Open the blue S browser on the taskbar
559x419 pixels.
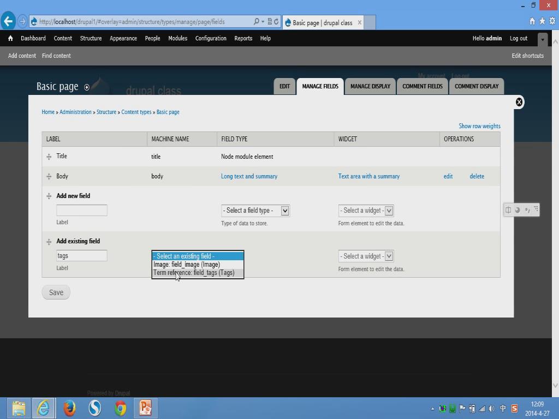click(x=95, y=408)
